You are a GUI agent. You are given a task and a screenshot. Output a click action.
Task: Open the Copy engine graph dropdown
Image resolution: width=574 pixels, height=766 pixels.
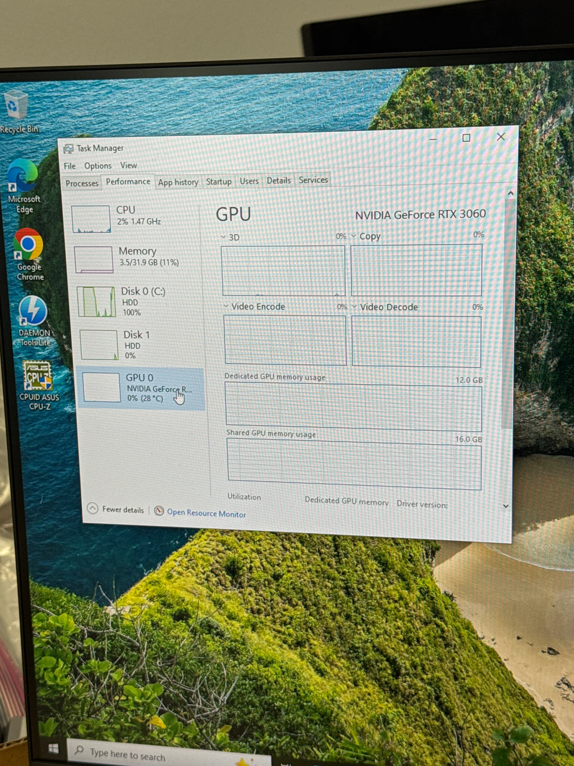tap(354, 236)
